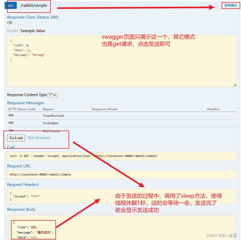241x240 pixels.
Task: Click the Request URL heading
Action: pyautogui.click(x=19, y=166)
